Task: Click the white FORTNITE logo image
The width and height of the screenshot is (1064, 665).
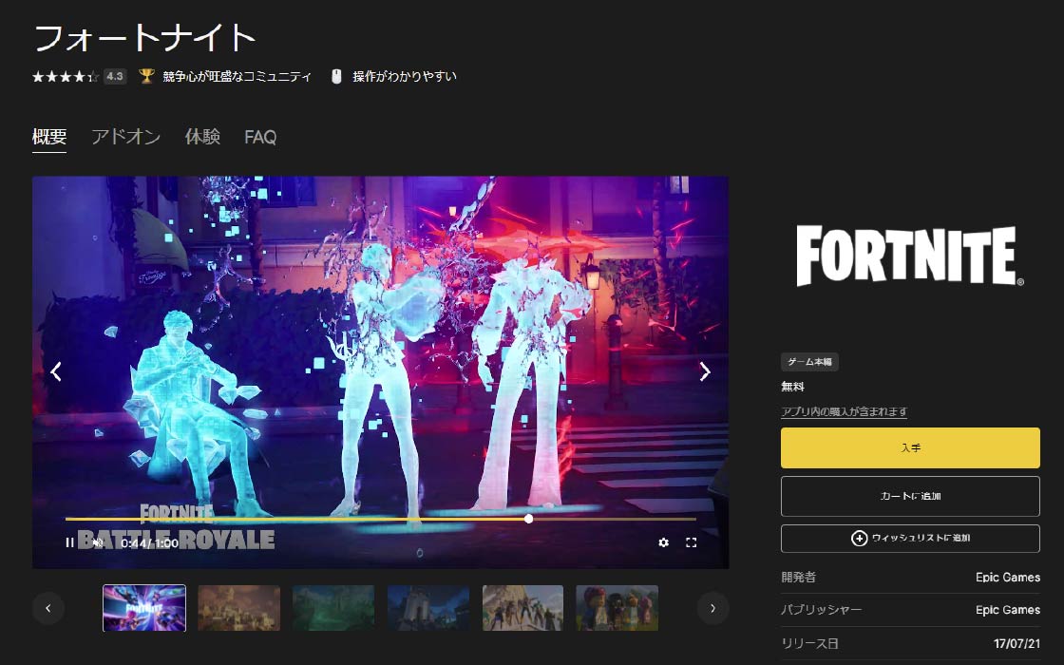Action: tap(910, 256)
